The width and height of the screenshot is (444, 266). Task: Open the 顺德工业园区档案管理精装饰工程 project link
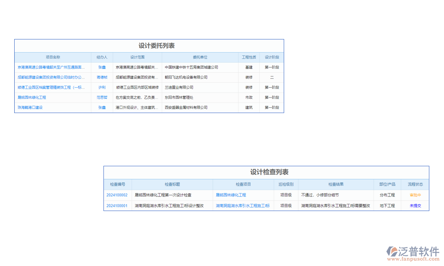pos(51,87)
